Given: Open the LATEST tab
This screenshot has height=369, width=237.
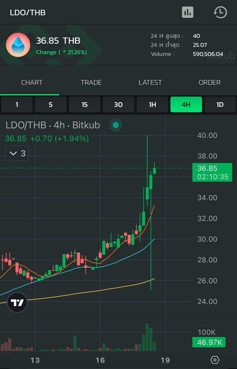Looking at the screenshot, I should click(x=150, y=82).
